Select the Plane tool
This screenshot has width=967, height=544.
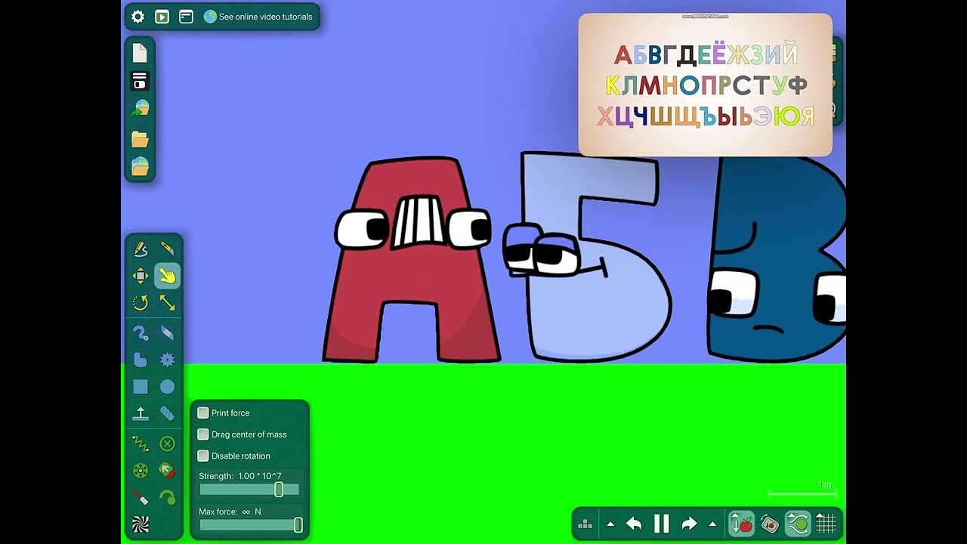tap(141, 414)
